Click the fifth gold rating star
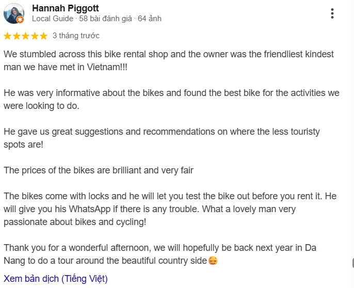 (x=43, y=36)
